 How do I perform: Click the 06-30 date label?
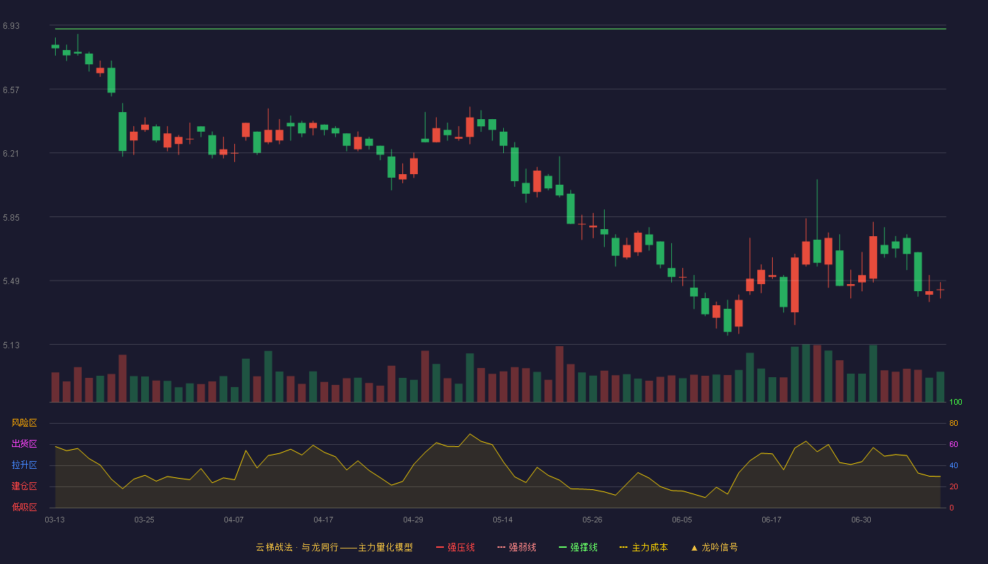(x=861, y=520)
